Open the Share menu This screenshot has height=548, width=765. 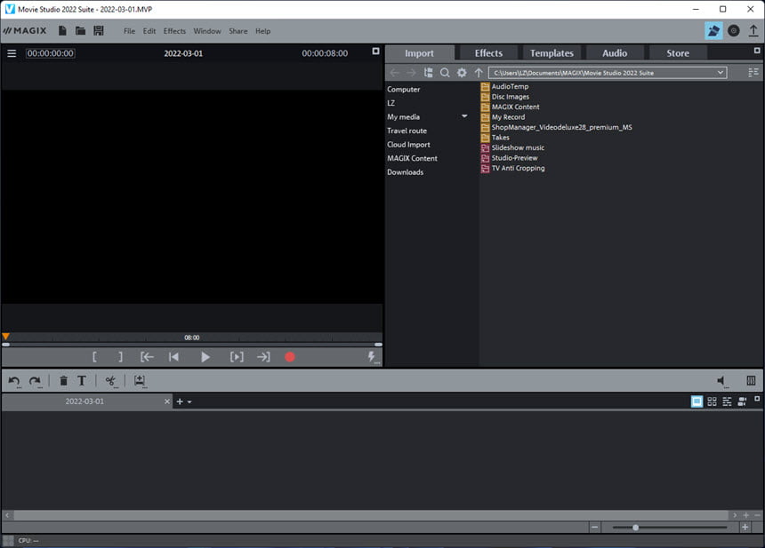pyautogui.click(x=238, y=31)
